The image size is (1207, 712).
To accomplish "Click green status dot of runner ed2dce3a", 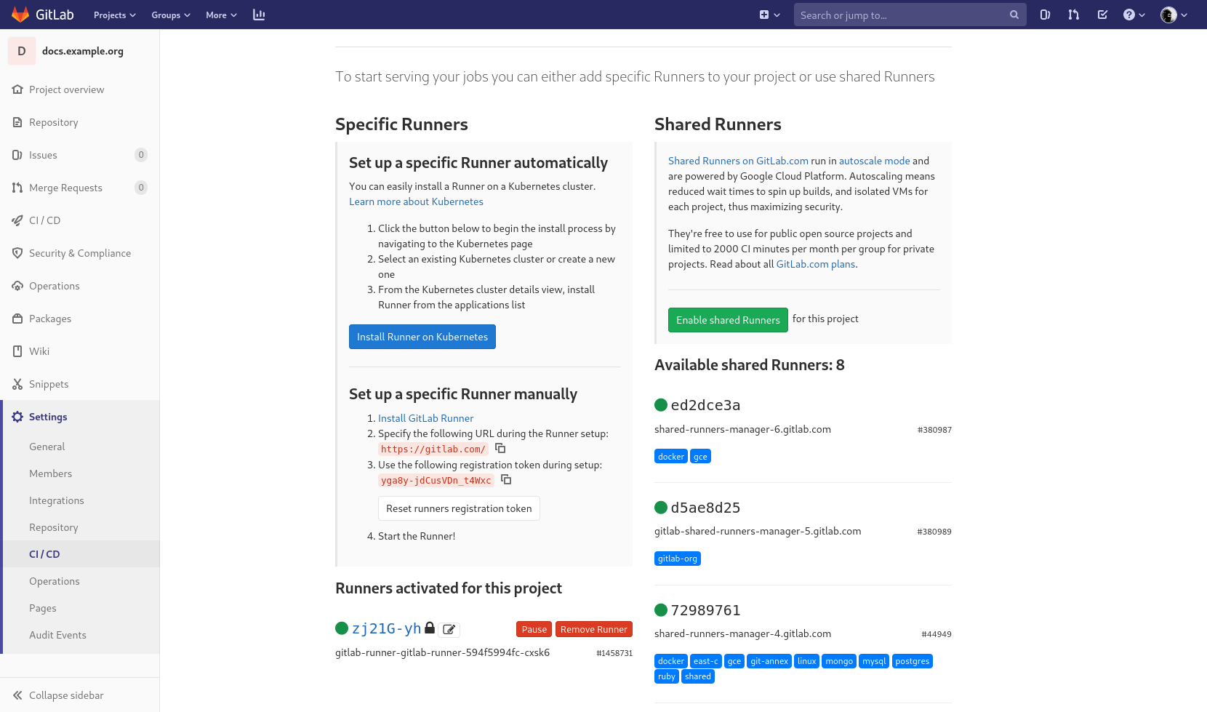I will pyautogui.click(x=661, y=405).
